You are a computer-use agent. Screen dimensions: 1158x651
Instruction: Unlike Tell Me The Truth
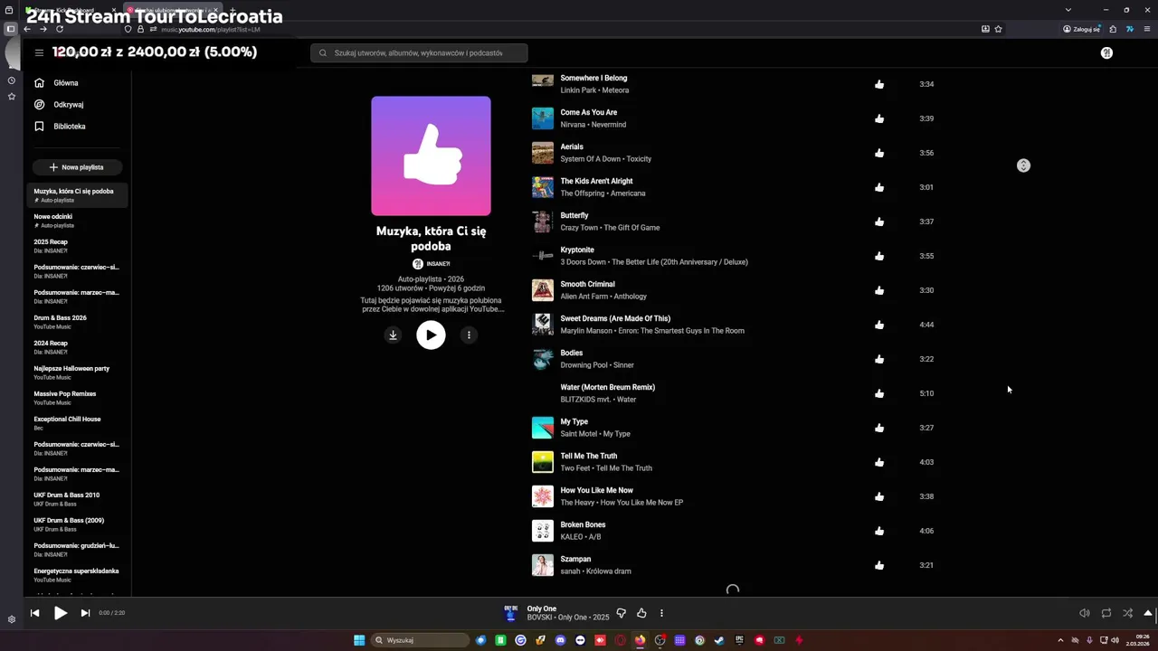click(879, 462)
